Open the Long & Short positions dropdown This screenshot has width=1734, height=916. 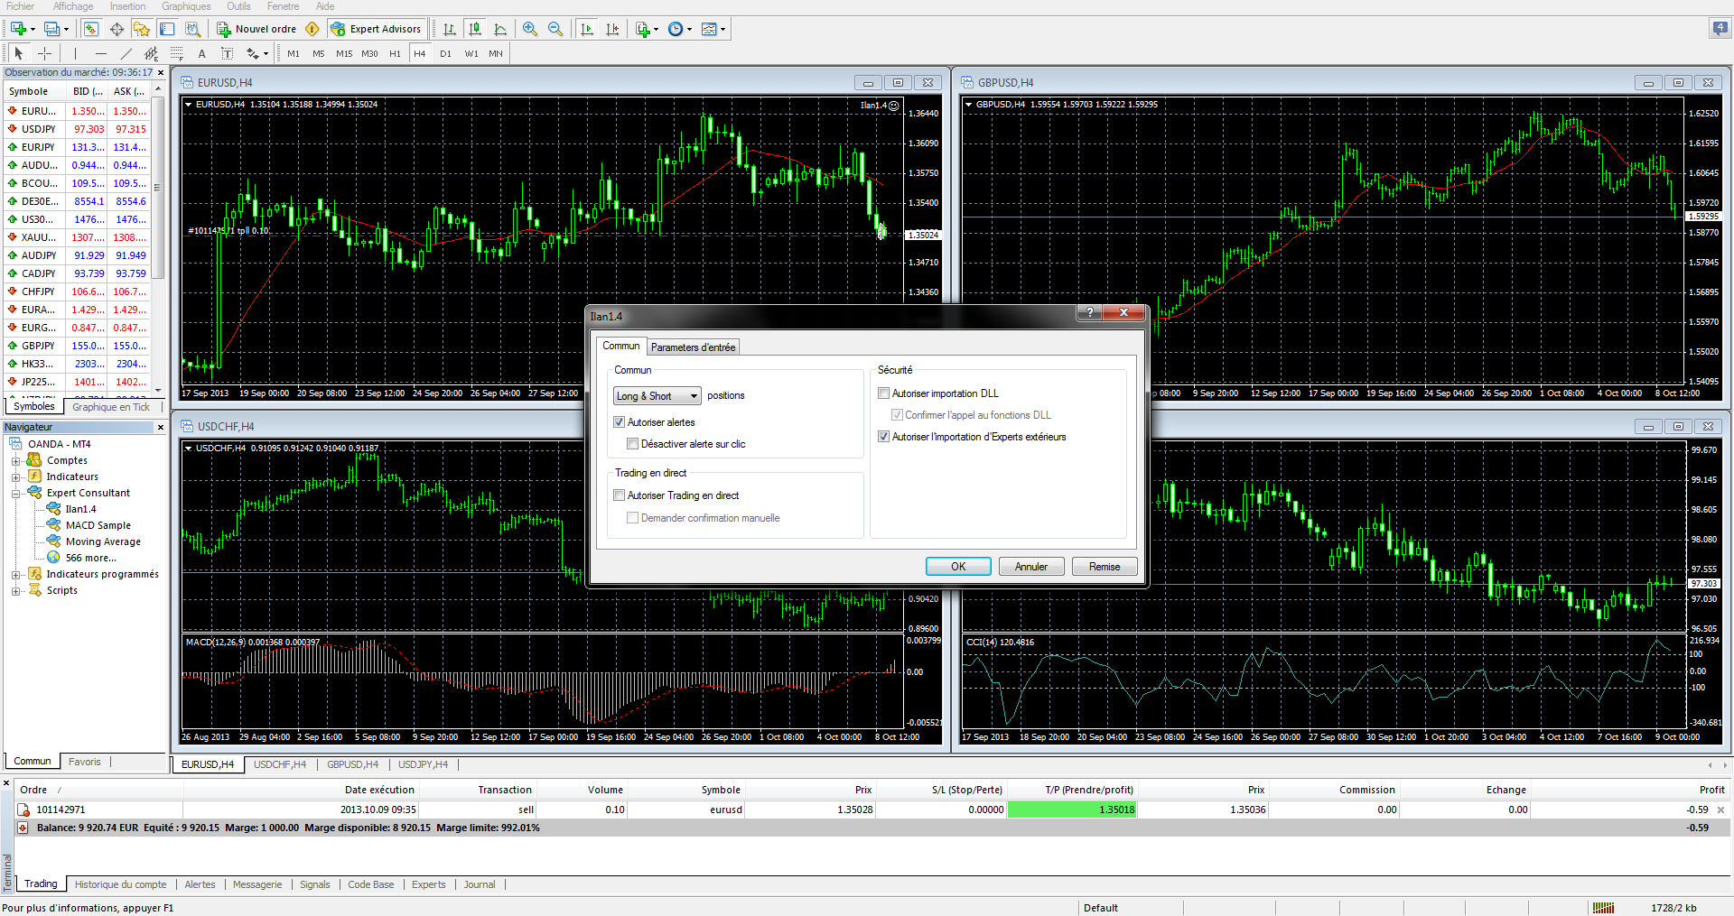[657, 396]
